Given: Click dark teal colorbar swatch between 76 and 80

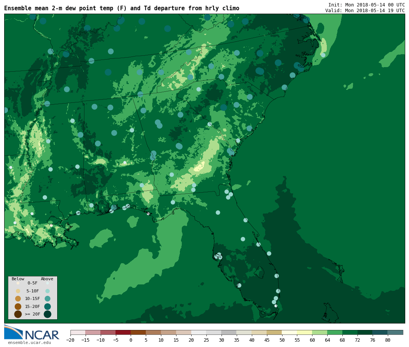Looking at the screenshot, I should point(380,332).
